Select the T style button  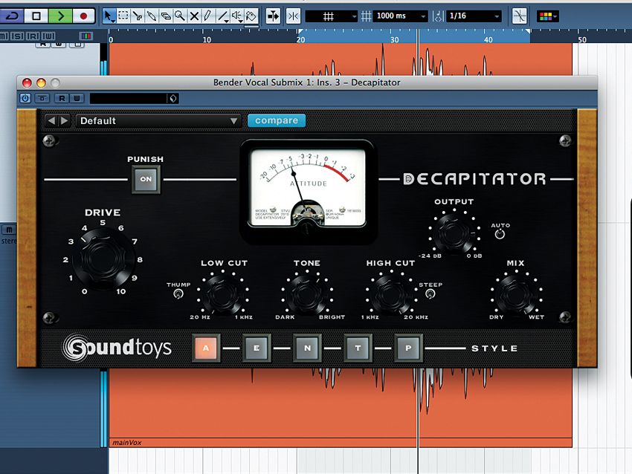click(x=358, y=348)
